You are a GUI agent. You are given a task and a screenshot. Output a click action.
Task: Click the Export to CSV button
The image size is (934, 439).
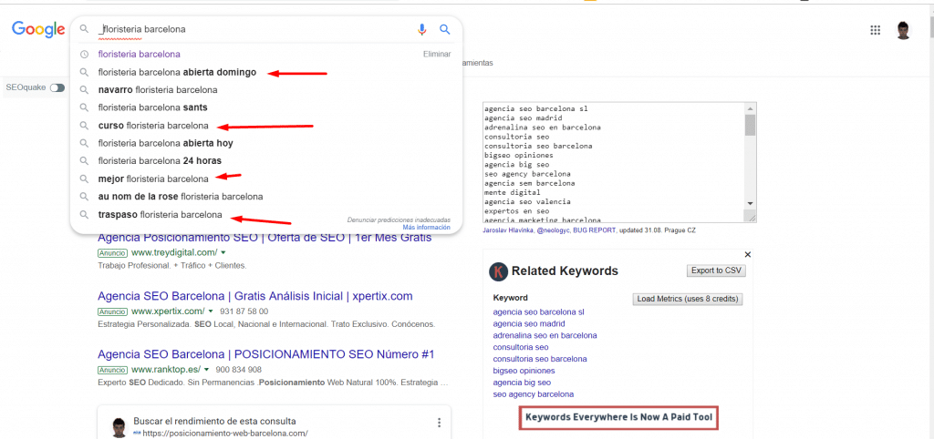point(714,271)
